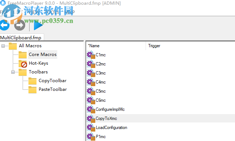Select the C5mc macro name
The width and height of the screenshot is (235, 141).
pyautogui.click(x=101, y=91)
